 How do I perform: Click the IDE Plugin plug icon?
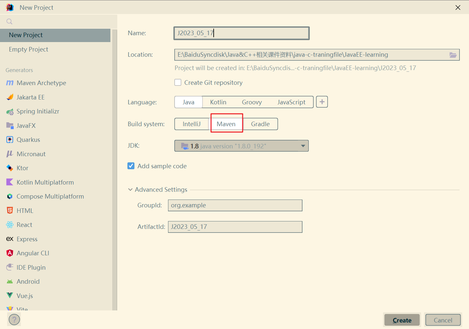coord(10,267)
